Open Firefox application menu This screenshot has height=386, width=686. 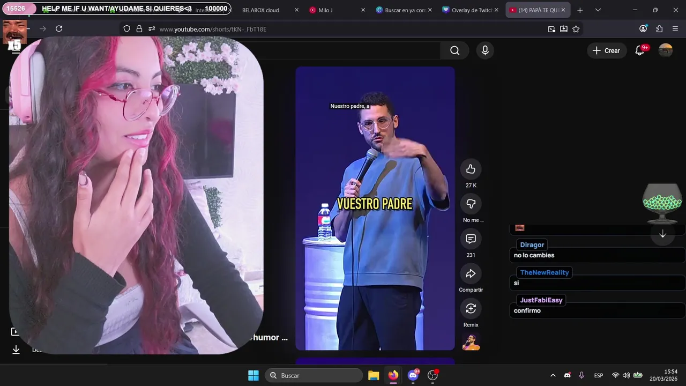point(675,29)
